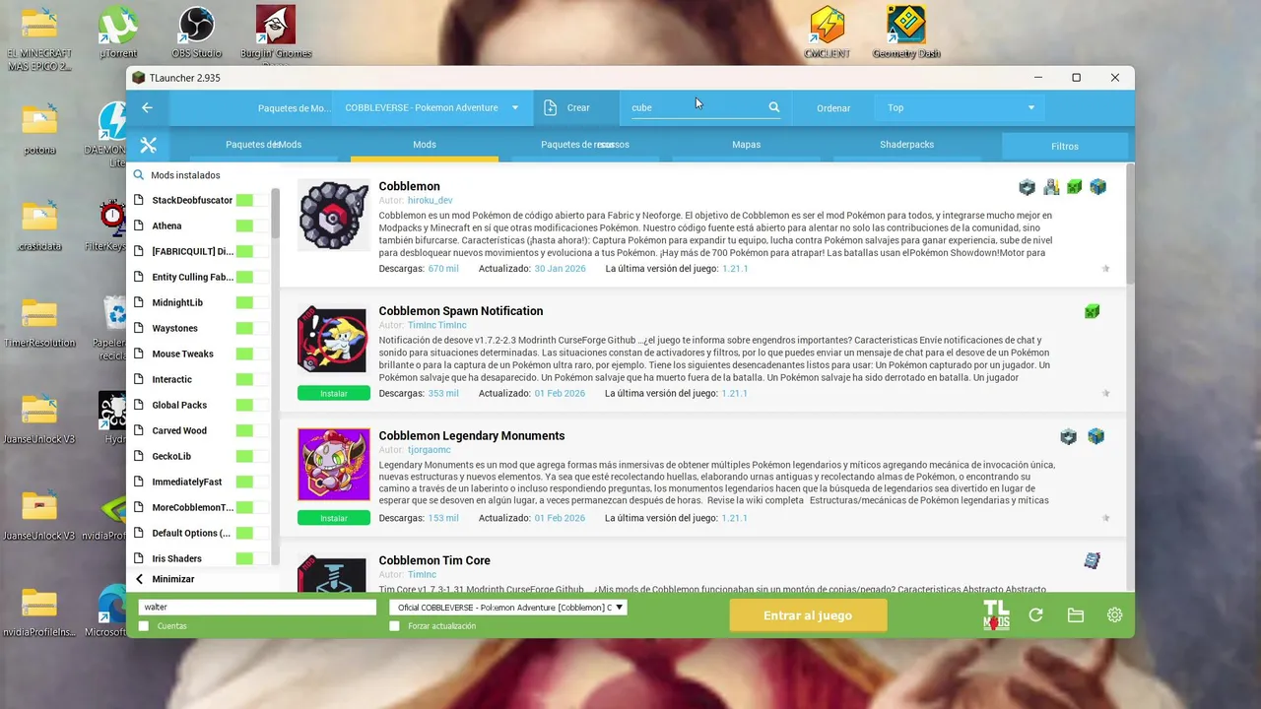Click Instalar for Cobblemon Spawn Notification

tap(334, 394)
